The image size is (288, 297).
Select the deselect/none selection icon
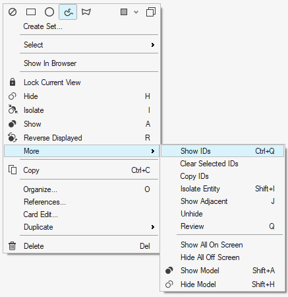click(13, 12)
